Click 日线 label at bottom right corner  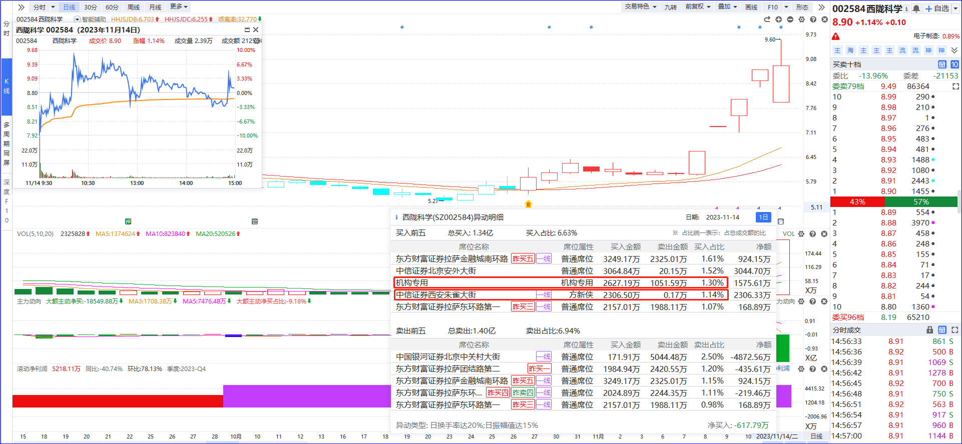tap(816, 436)
